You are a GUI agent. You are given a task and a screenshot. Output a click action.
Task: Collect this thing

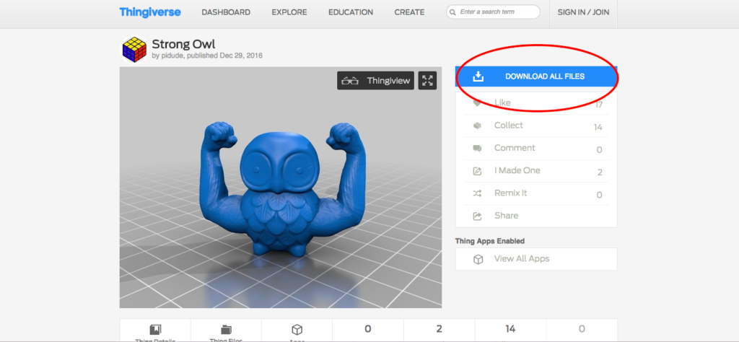536,126
